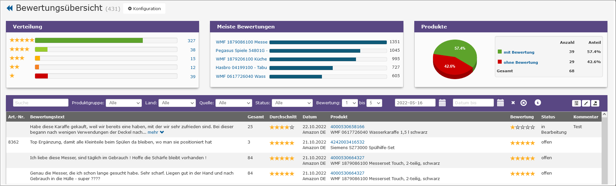The image size is (616, 186).
Task: Open the Land dropdown
Action: pos(177,103)
